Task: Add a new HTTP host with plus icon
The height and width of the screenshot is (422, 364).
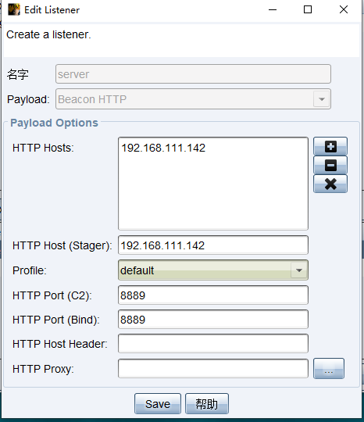Action: tap(330, 146)
